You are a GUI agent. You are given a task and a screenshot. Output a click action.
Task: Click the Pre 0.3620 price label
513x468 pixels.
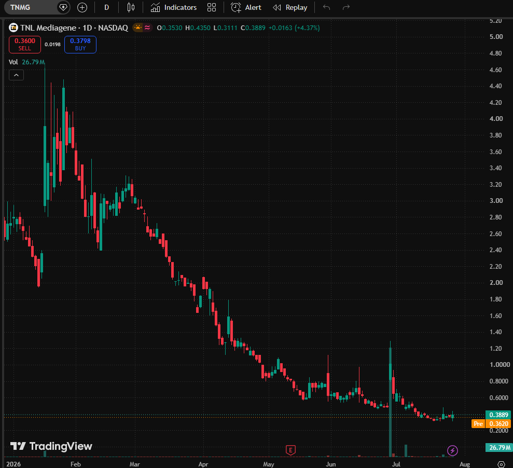tap(491, 424)
